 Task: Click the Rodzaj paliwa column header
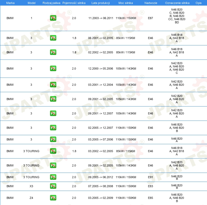[51, 3]
